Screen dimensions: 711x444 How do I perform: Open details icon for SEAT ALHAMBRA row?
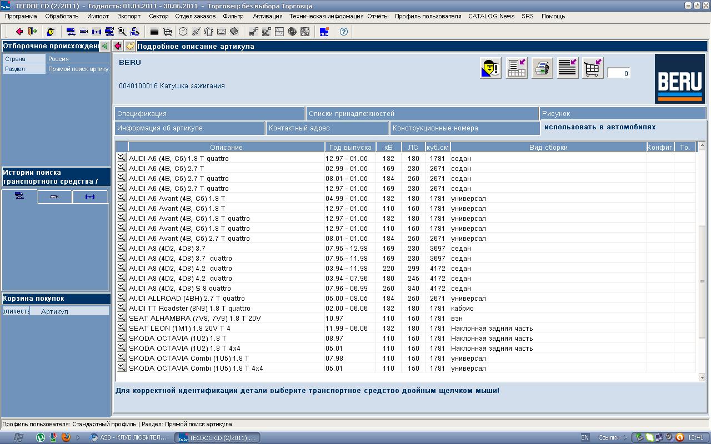[x=122, y=318]
